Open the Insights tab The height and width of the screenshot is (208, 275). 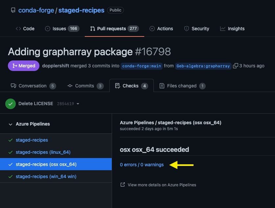coord(232,29)
